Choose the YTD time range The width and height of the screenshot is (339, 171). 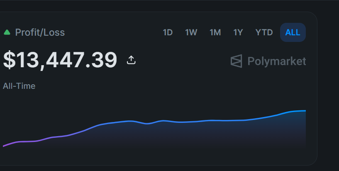coord(264,32)
